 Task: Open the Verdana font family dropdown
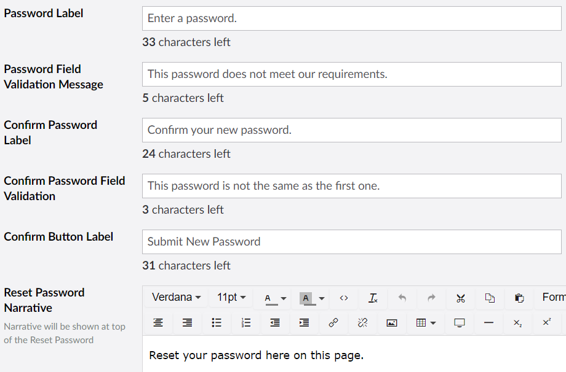click(x=175, y=297)
